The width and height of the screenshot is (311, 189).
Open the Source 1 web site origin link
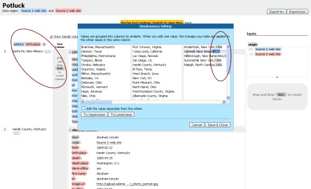coord(34,11)
